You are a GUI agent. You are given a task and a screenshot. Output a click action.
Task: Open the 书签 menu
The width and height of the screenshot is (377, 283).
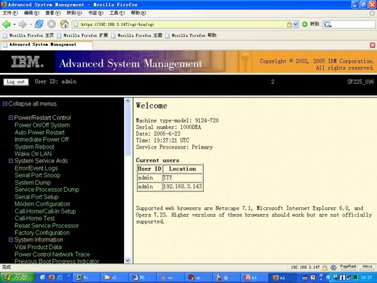tap(95, 13)
